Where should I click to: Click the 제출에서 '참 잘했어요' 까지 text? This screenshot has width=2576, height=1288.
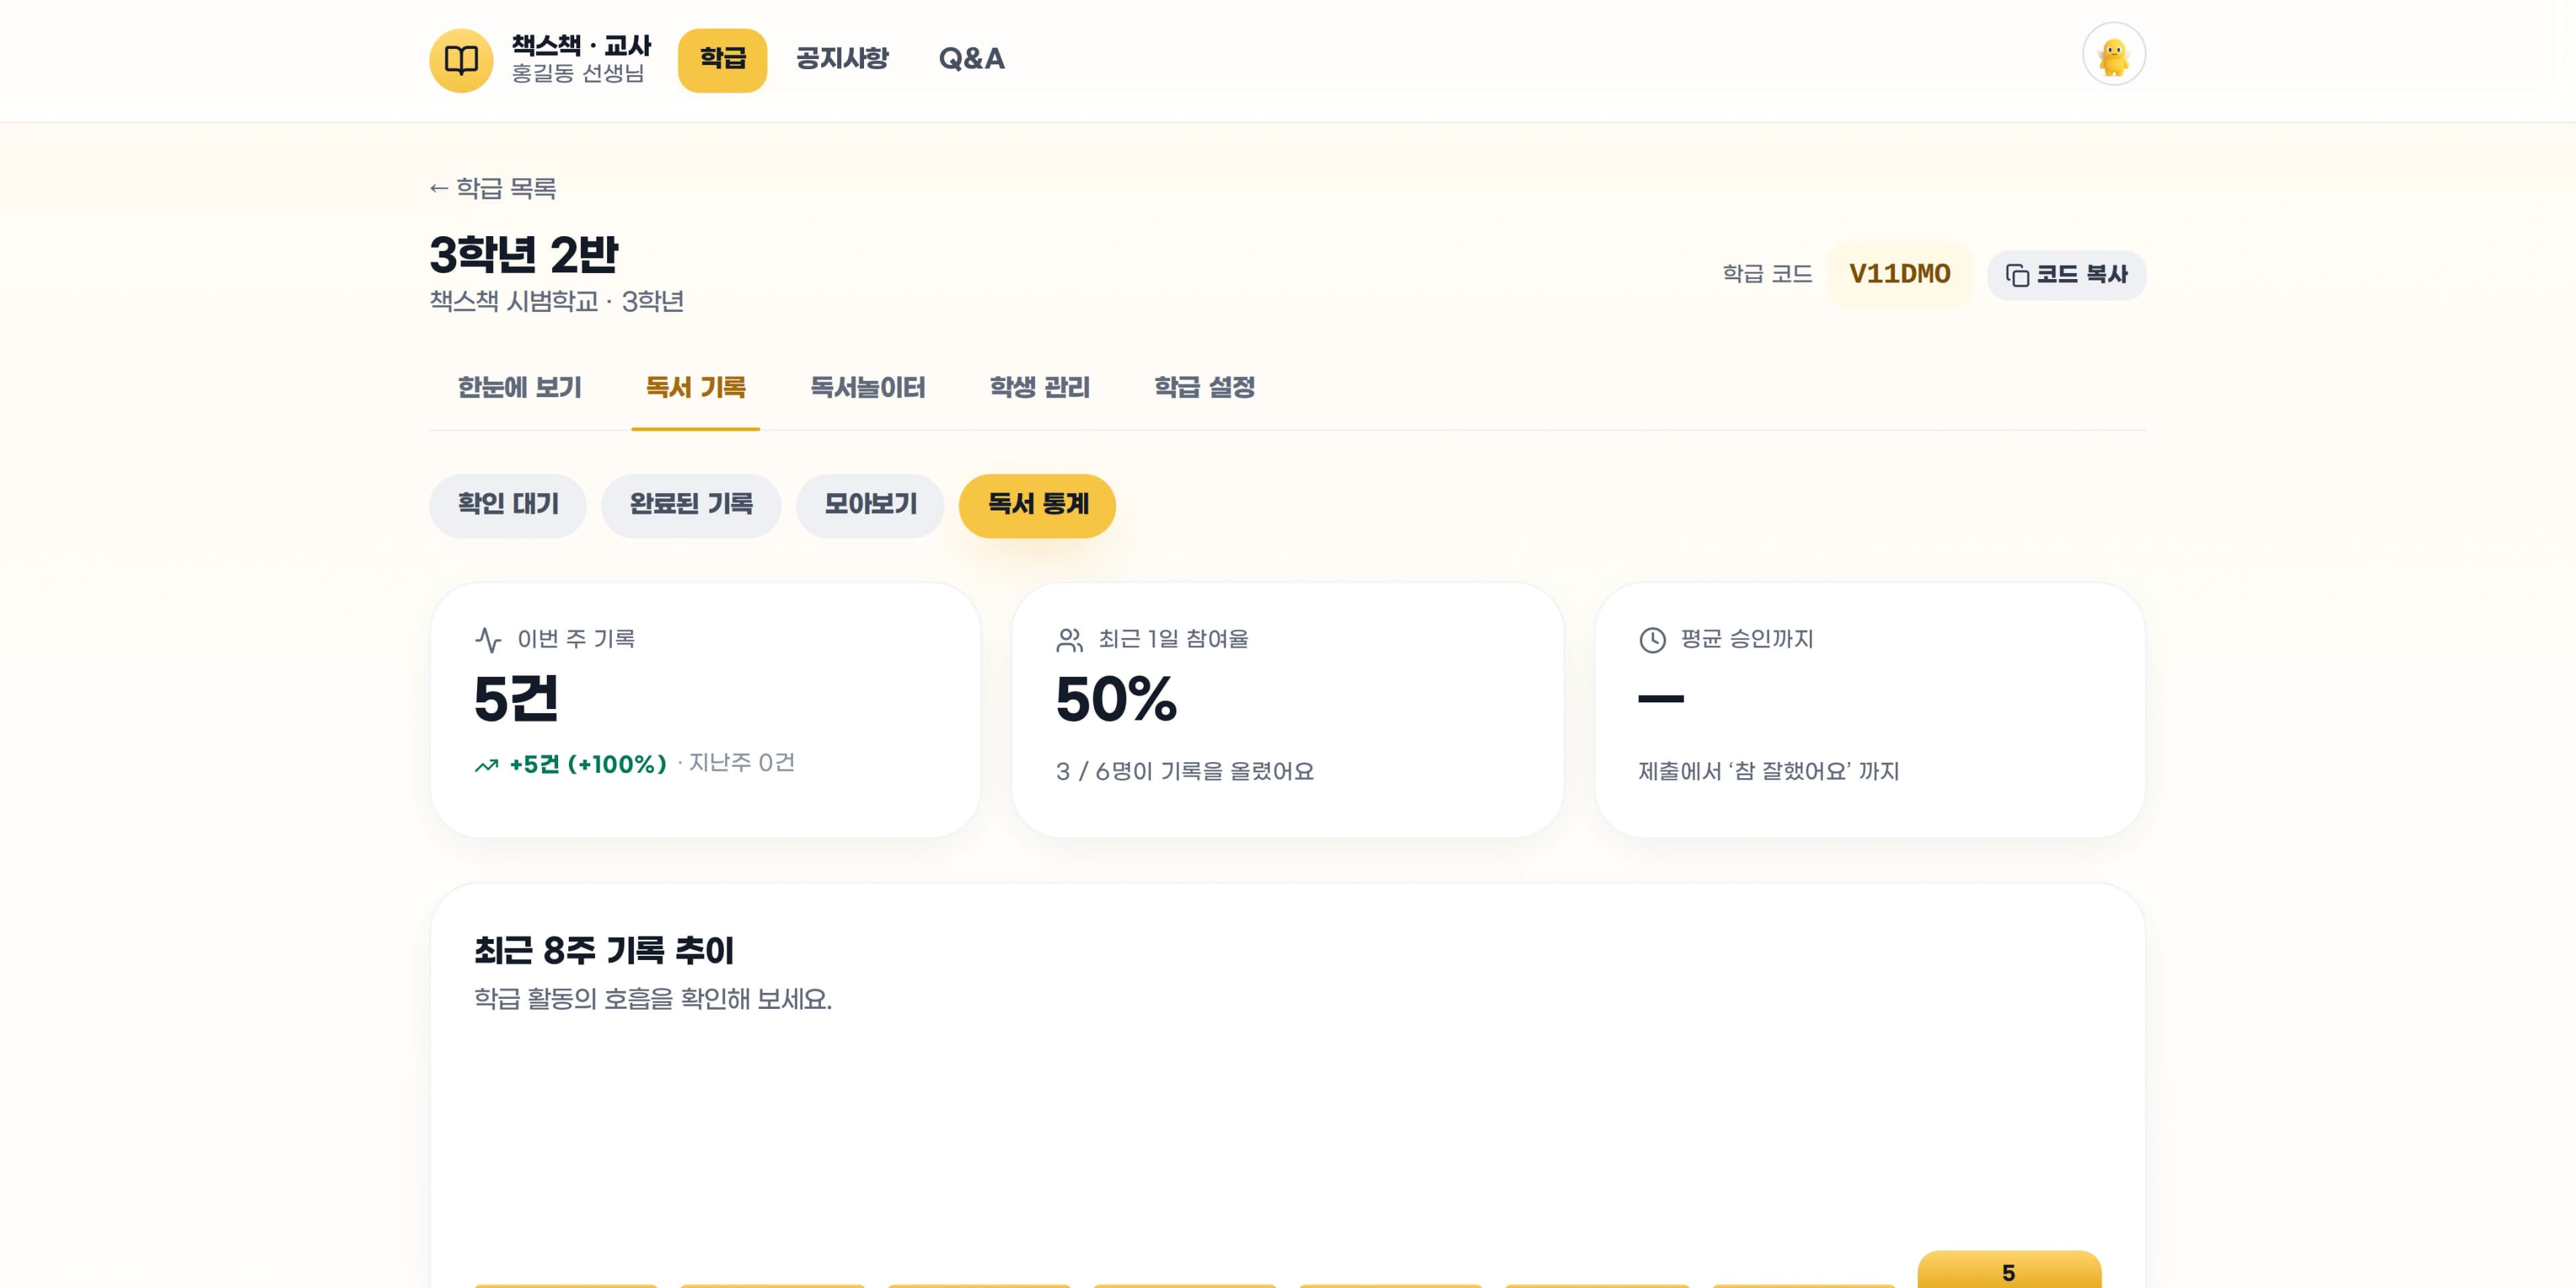pyautogui.click(x=1768, y=772)
